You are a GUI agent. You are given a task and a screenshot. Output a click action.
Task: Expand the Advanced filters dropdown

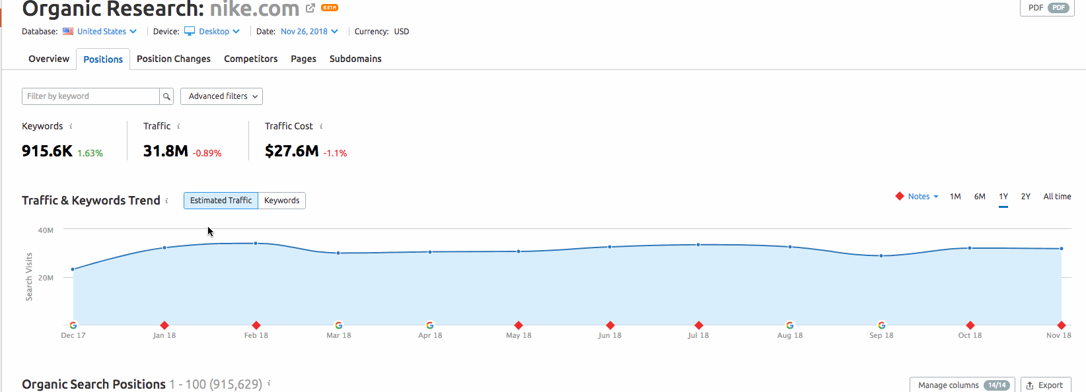coord(221,96)
